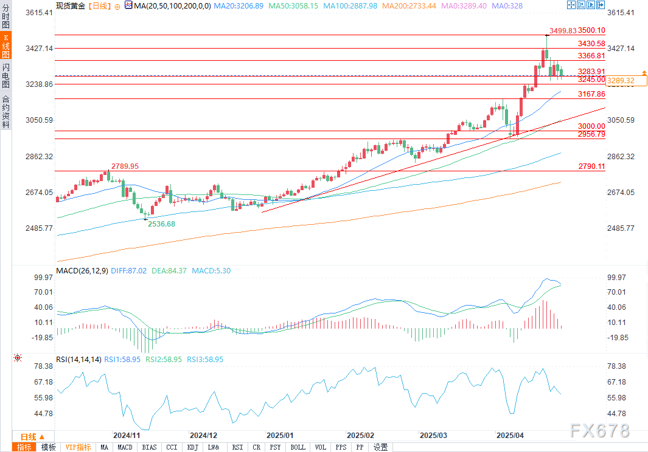Click the plus circle icon after 日线
Viewport: 648px width, 452px height.
click(x=117, y=5)
